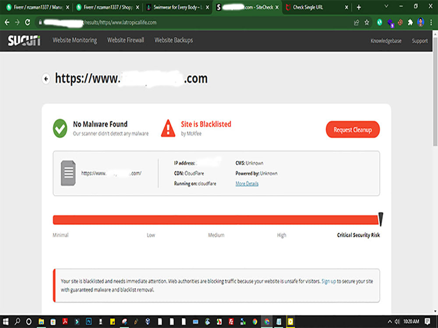
Task: Open Cortana from the taskbar
Action: (29, 321)
